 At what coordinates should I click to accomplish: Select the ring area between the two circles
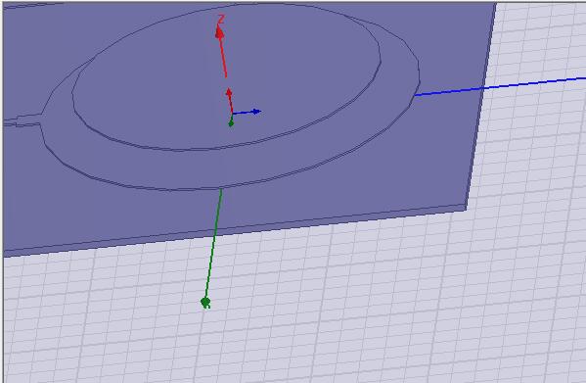[x=239, y=165]
